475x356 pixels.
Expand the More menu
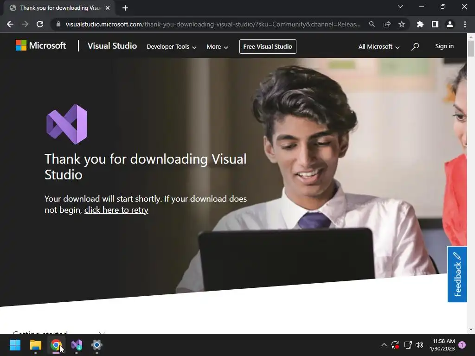point(217,47)
